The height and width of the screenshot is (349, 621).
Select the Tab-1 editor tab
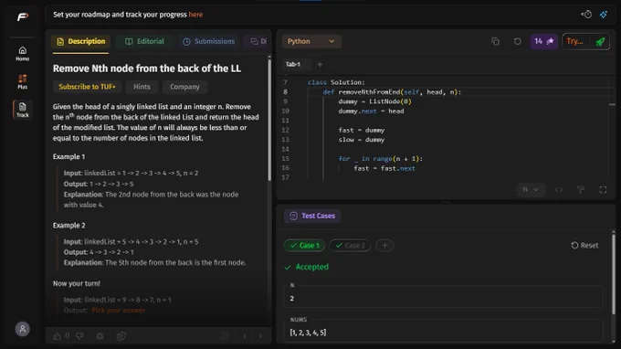pyautogui.click(x=293, y=64)
